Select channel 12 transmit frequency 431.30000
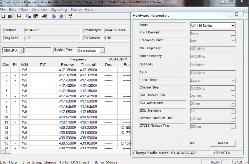Screen dimensions: 249x164 [88, 128]
